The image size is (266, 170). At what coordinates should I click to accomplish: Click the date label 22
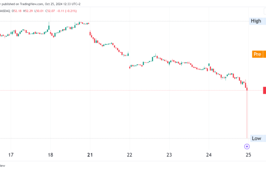pyautogui.click(x=129, y=155)
